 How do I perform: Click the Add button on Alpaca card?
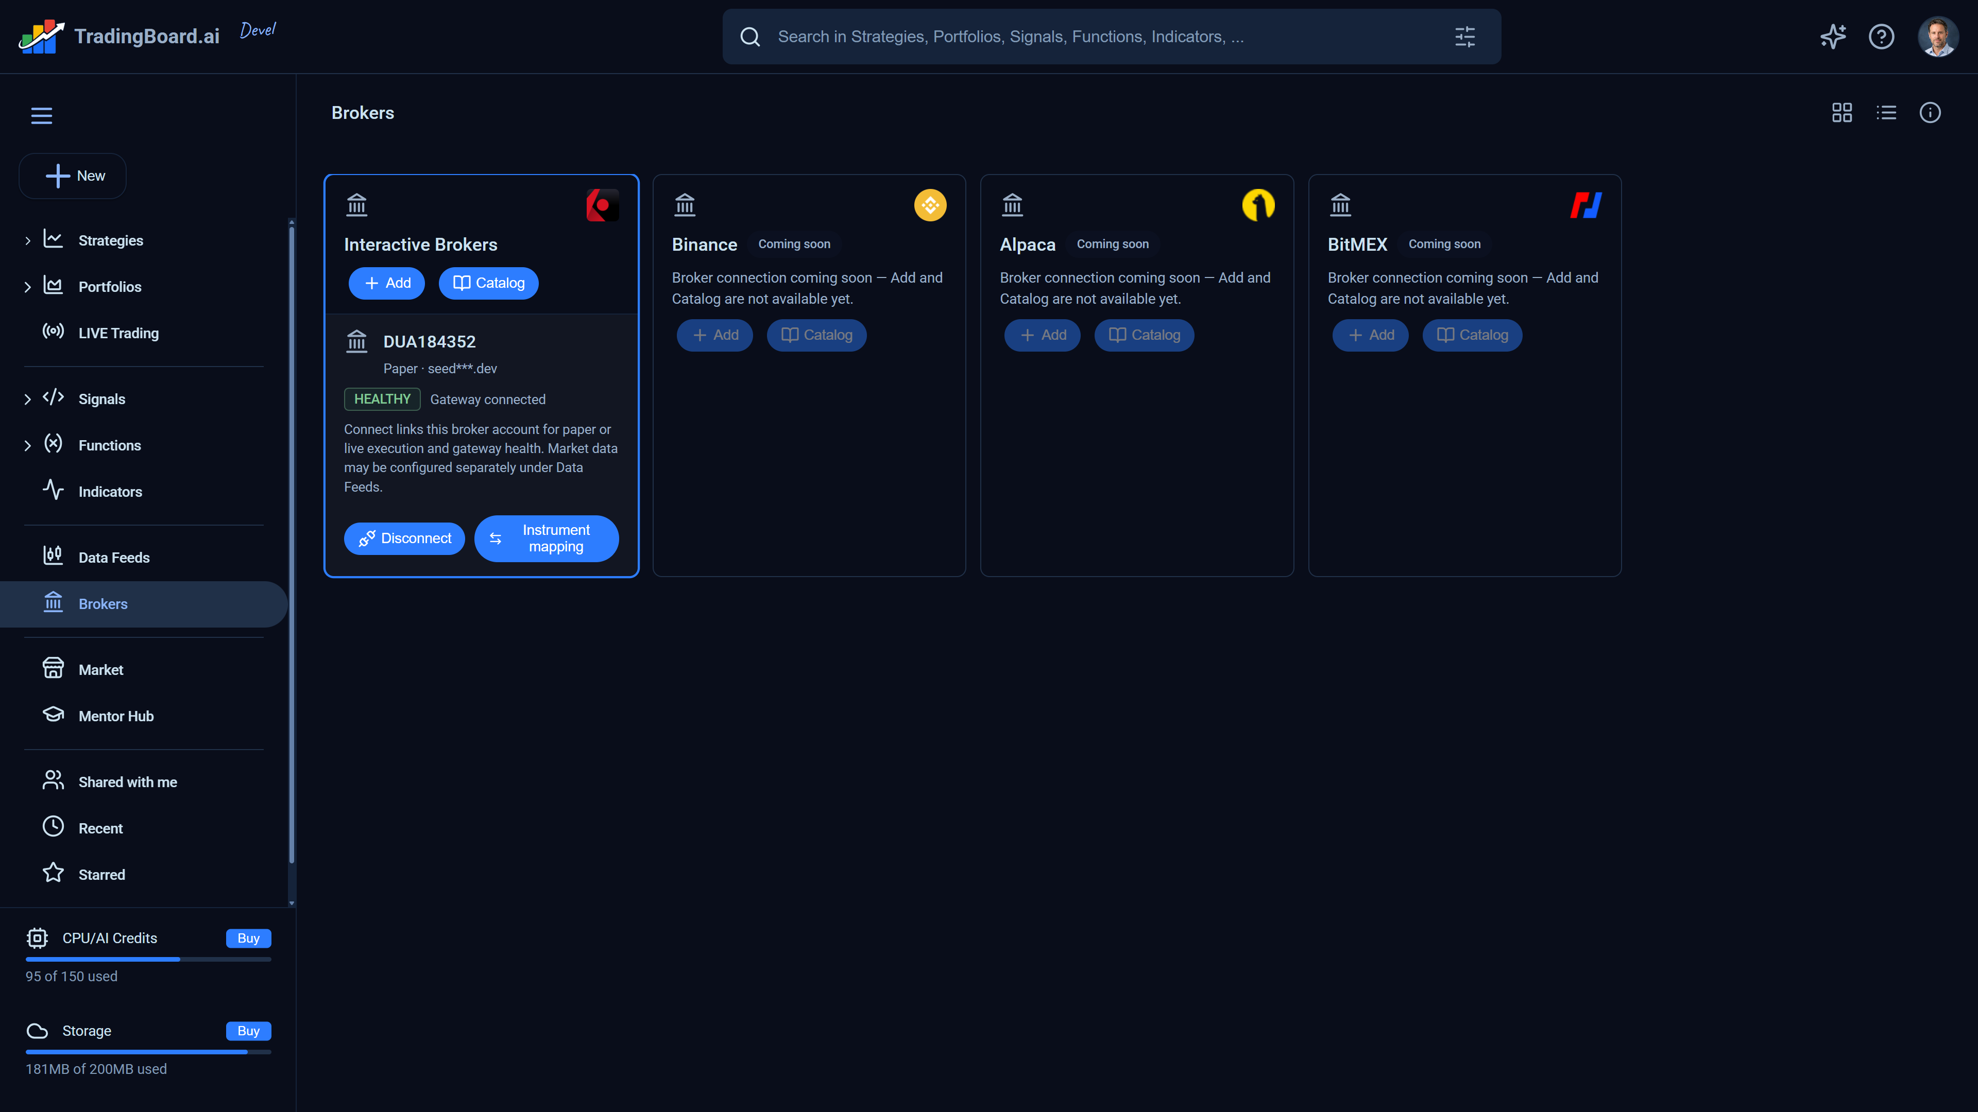coord(1042,335)
